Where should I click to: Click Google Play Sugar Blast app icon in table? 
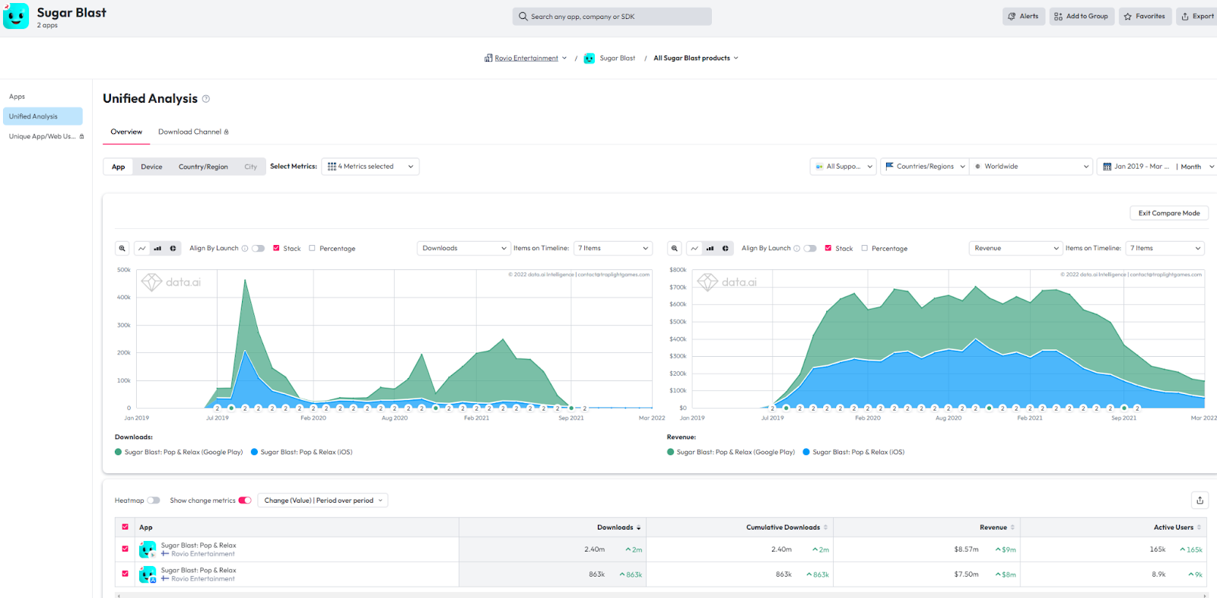148,549
